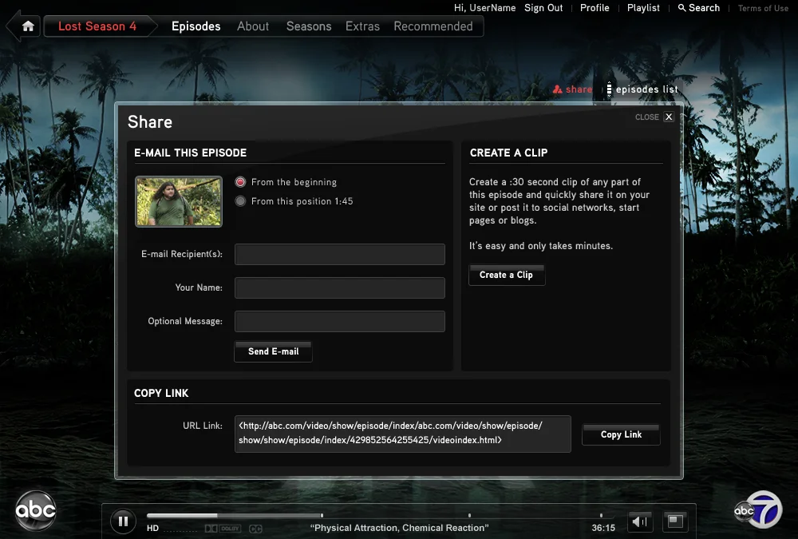Toggle the HD quality indicator
The width and height of the screenshot is (798, 539).
(x=152, y=529)
